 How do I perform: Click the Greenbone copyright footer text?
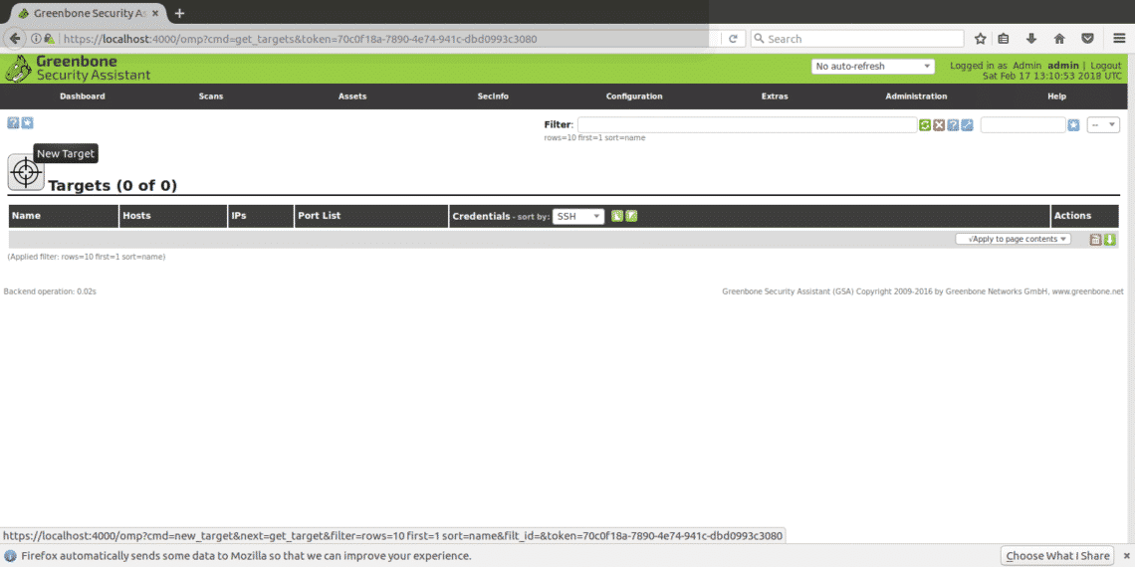(x=923, y=291)
